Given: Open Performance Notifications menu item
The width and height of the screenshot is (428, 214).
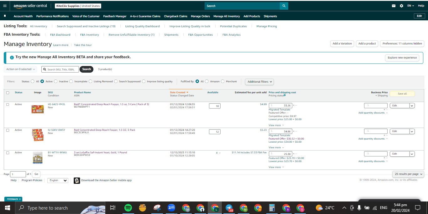Looking at the screenshot, I should [52, 16].
